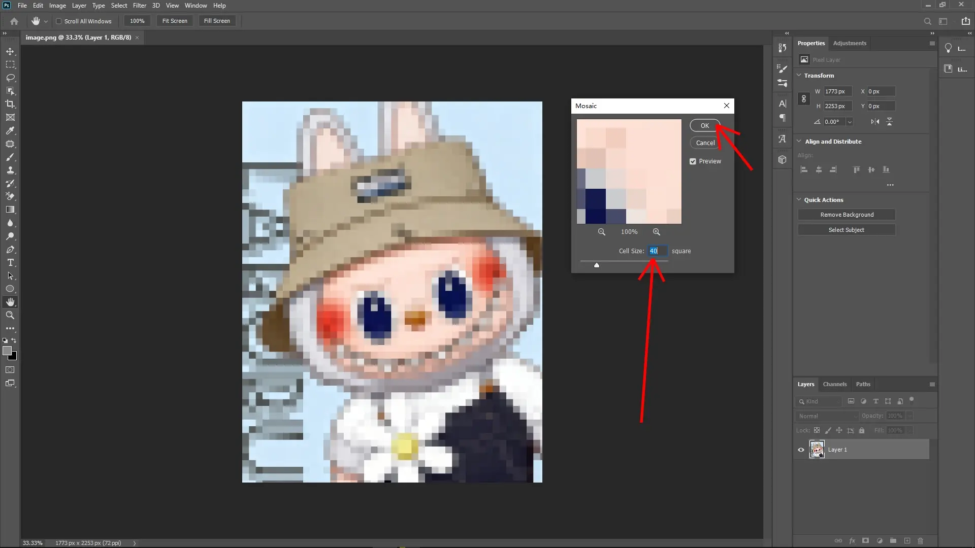Select the Clone Stamp tool
Screen dimensions: 975x548
click(10, 170)
